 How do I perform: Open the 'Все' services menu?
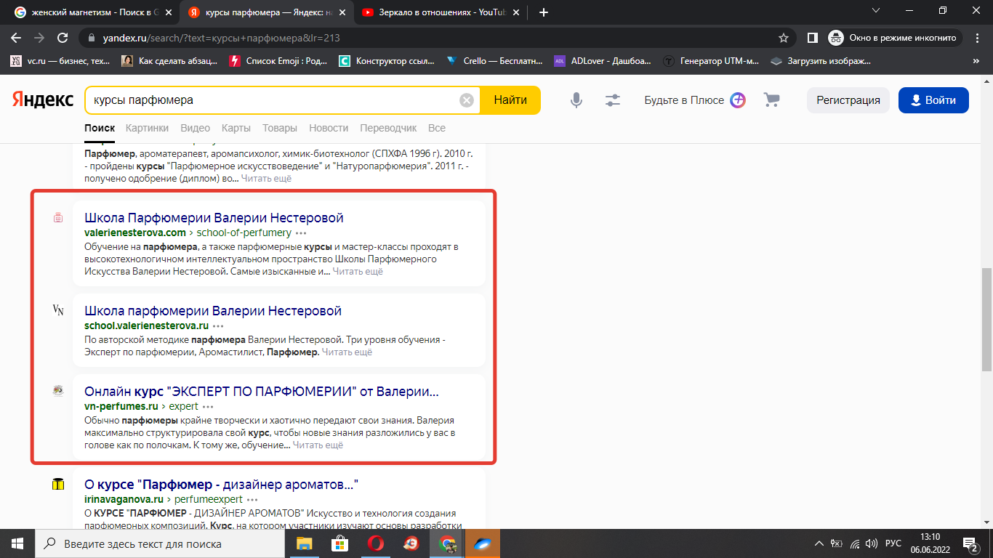pyautogui.click(x=437, y=128)
